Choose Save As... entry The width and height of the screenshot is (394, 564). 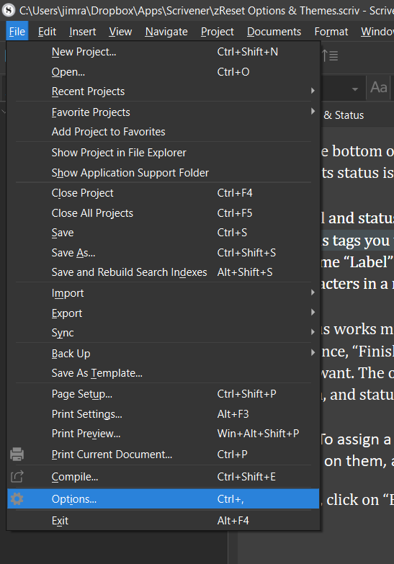click(x=164, y=253)
